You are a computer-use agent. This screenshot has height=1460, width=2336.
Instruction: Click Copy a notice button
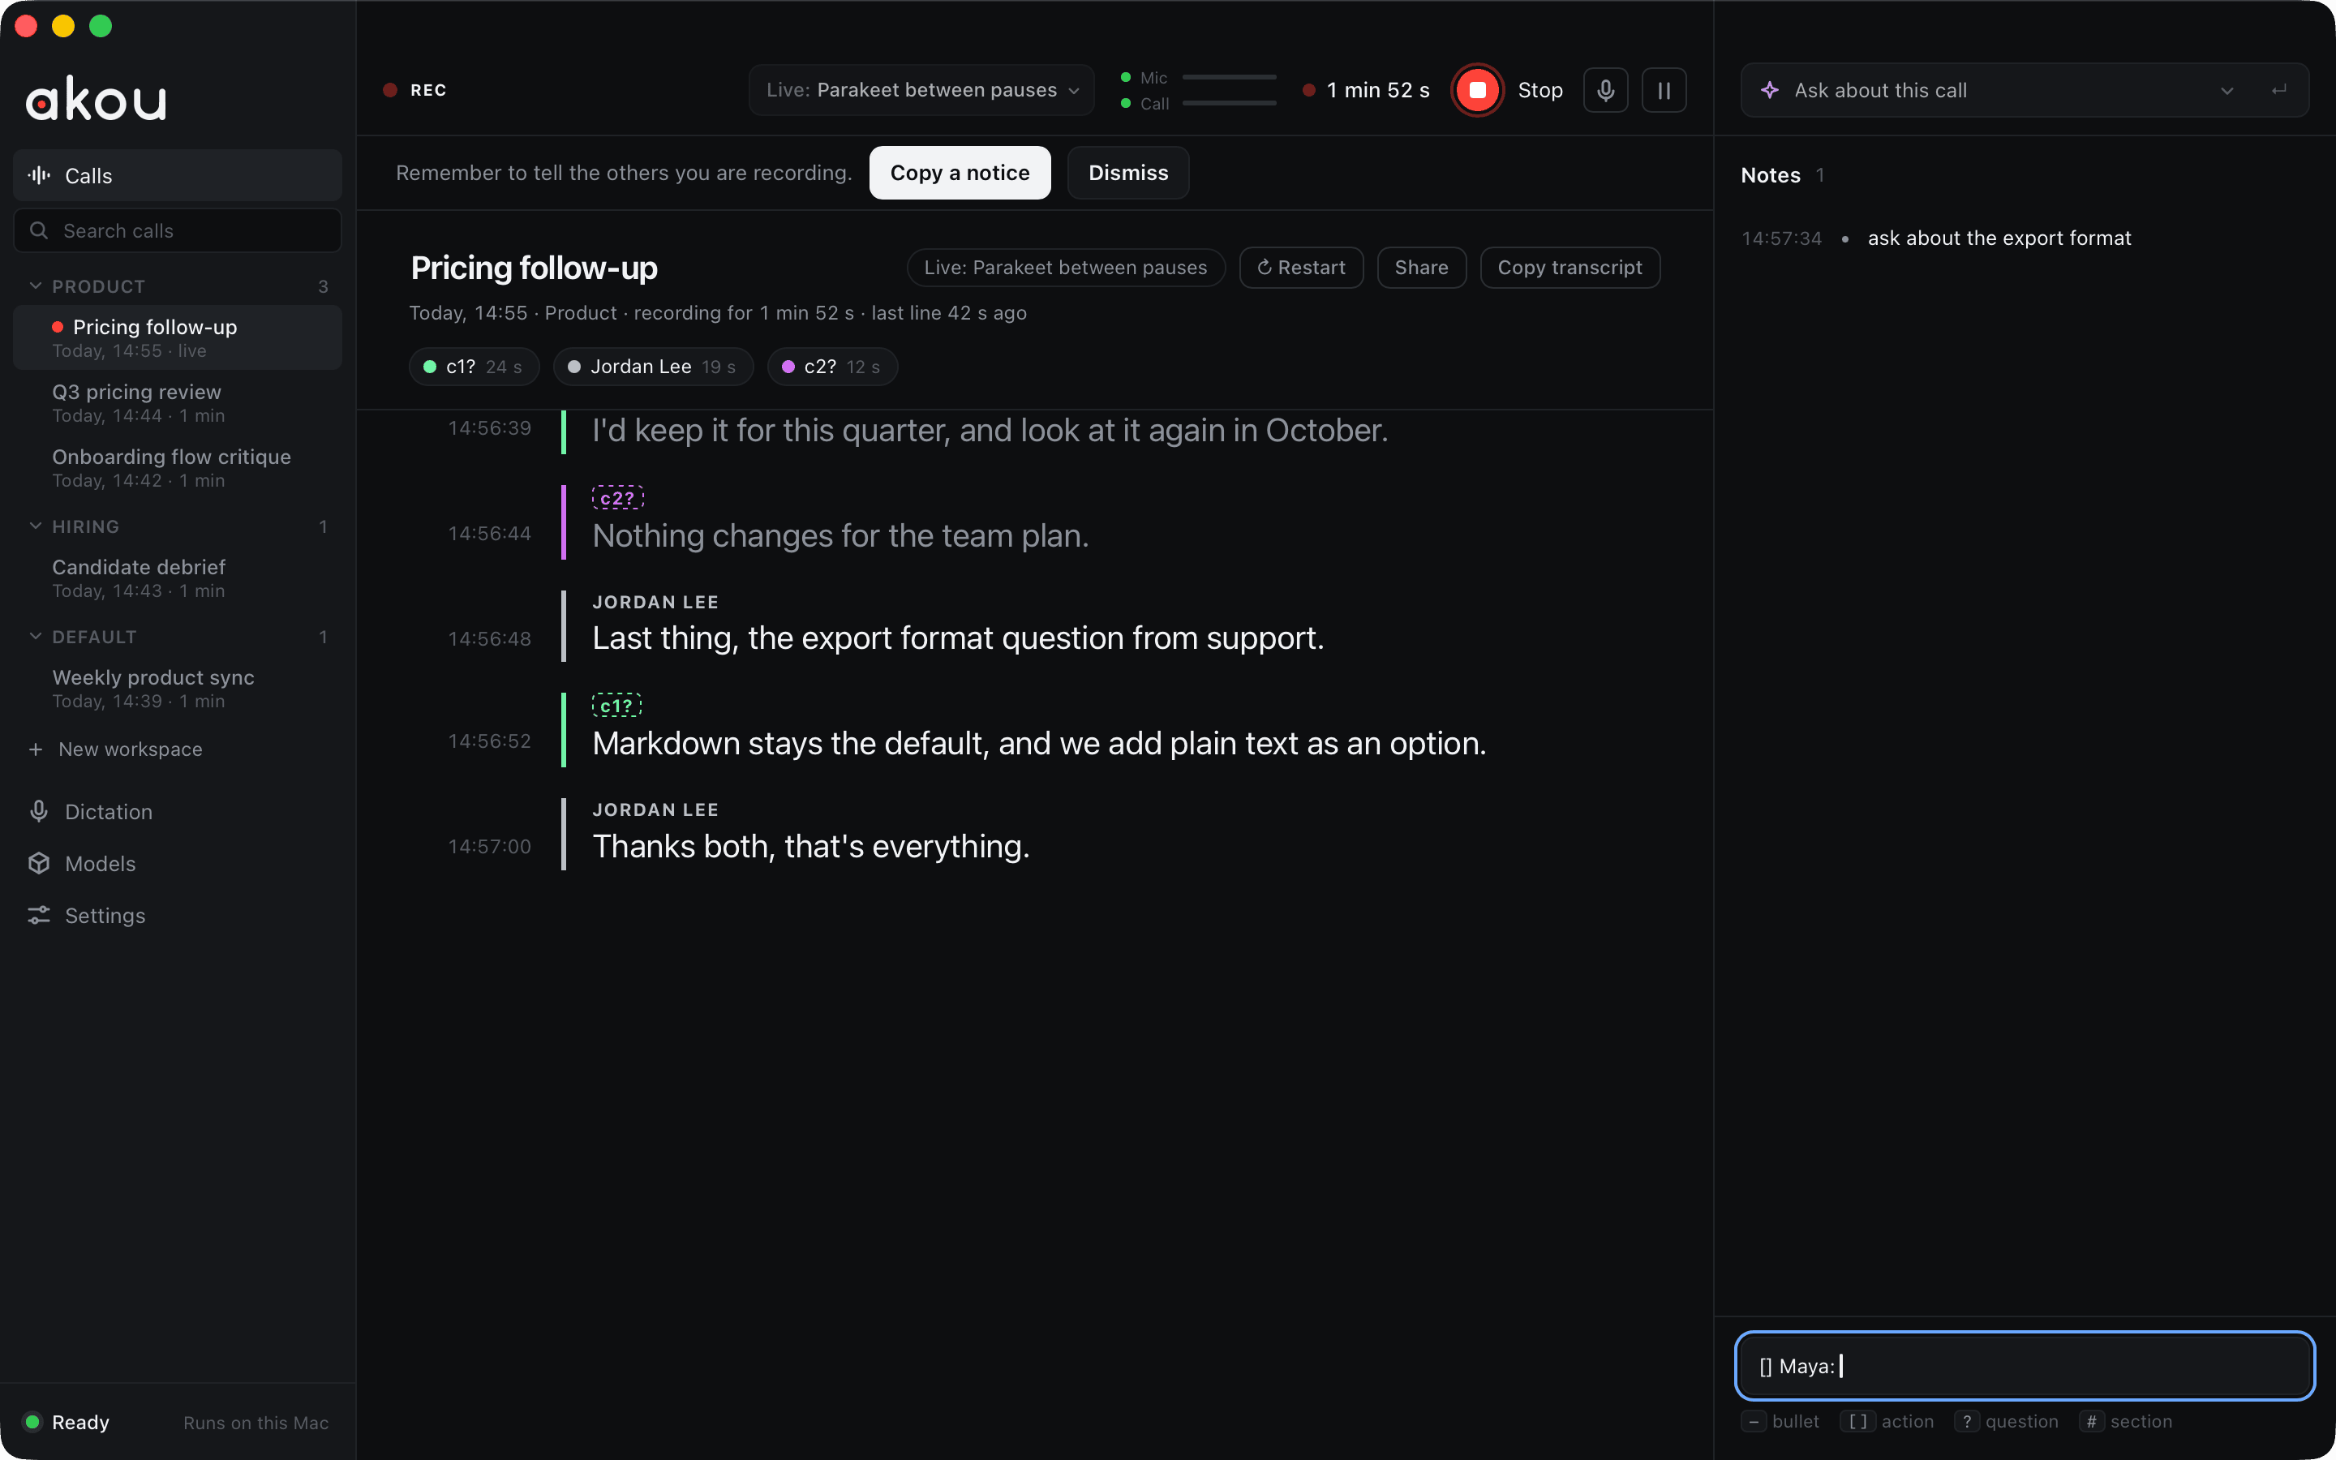(x=960, y=173)
